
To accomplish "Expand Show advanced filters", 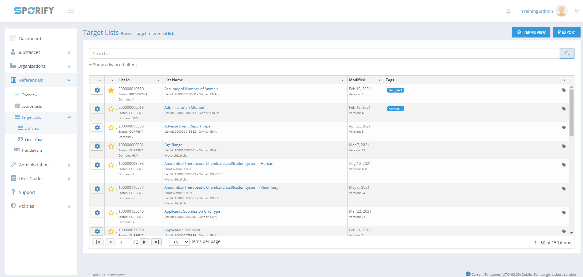I will tap(113, 65).
